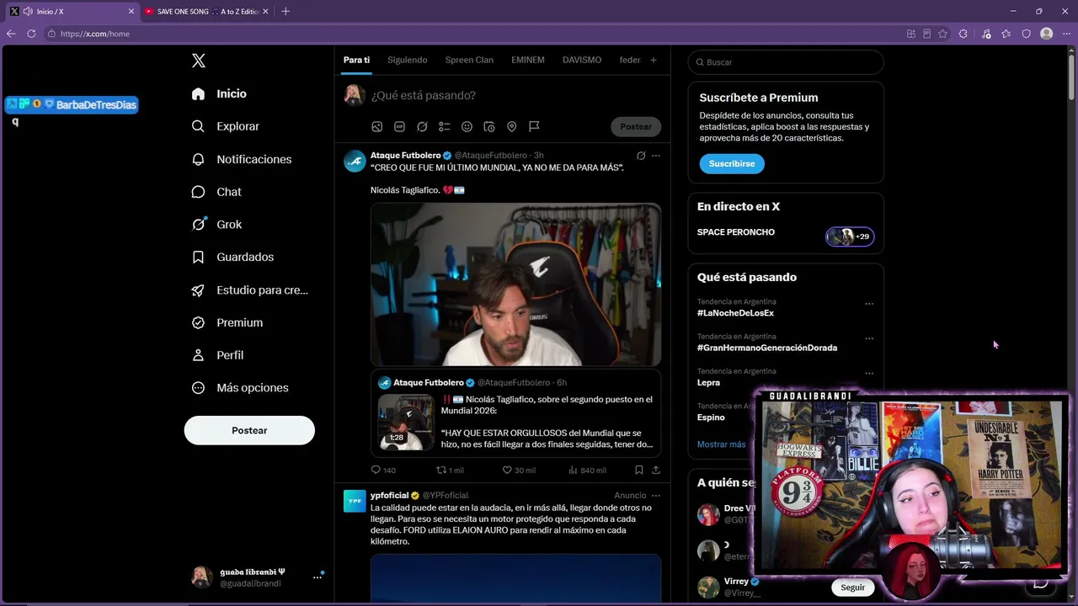
Task: Open options for the #LaNocheDeLosEx trend
Action: point(869,304)
